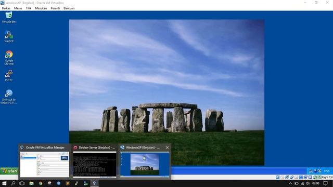Click the host key indicator beside Right Ctrl
This screenshot has height=187, width=333.
319,177
